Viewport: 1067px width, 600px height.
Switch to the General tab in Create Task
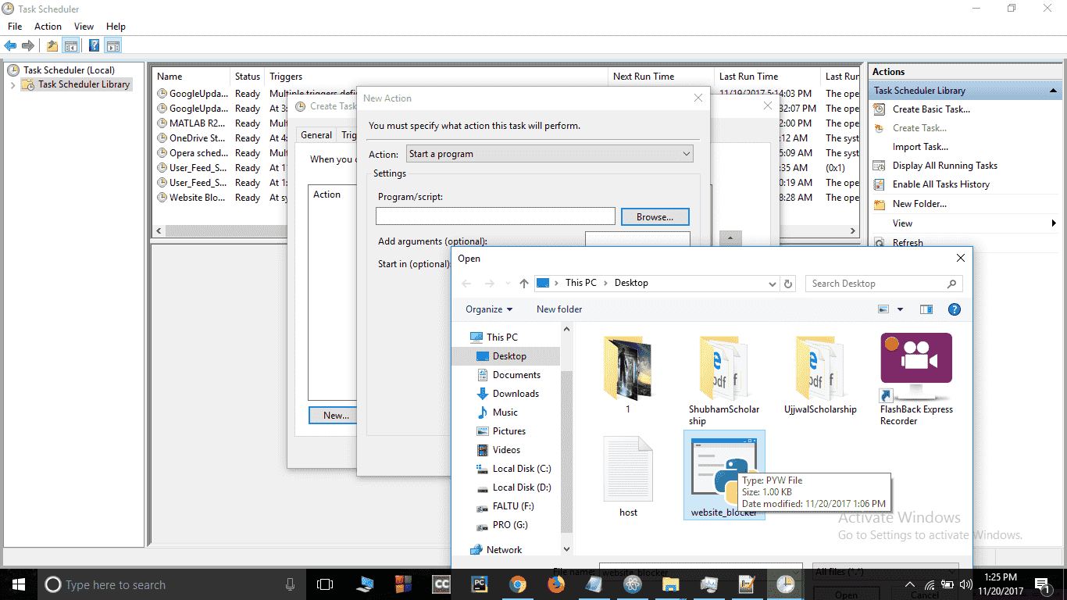[x=316, y=135]
